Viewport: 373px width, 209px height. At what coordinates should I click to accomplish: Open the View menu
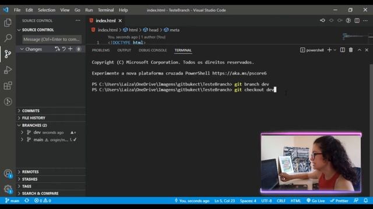65,10
